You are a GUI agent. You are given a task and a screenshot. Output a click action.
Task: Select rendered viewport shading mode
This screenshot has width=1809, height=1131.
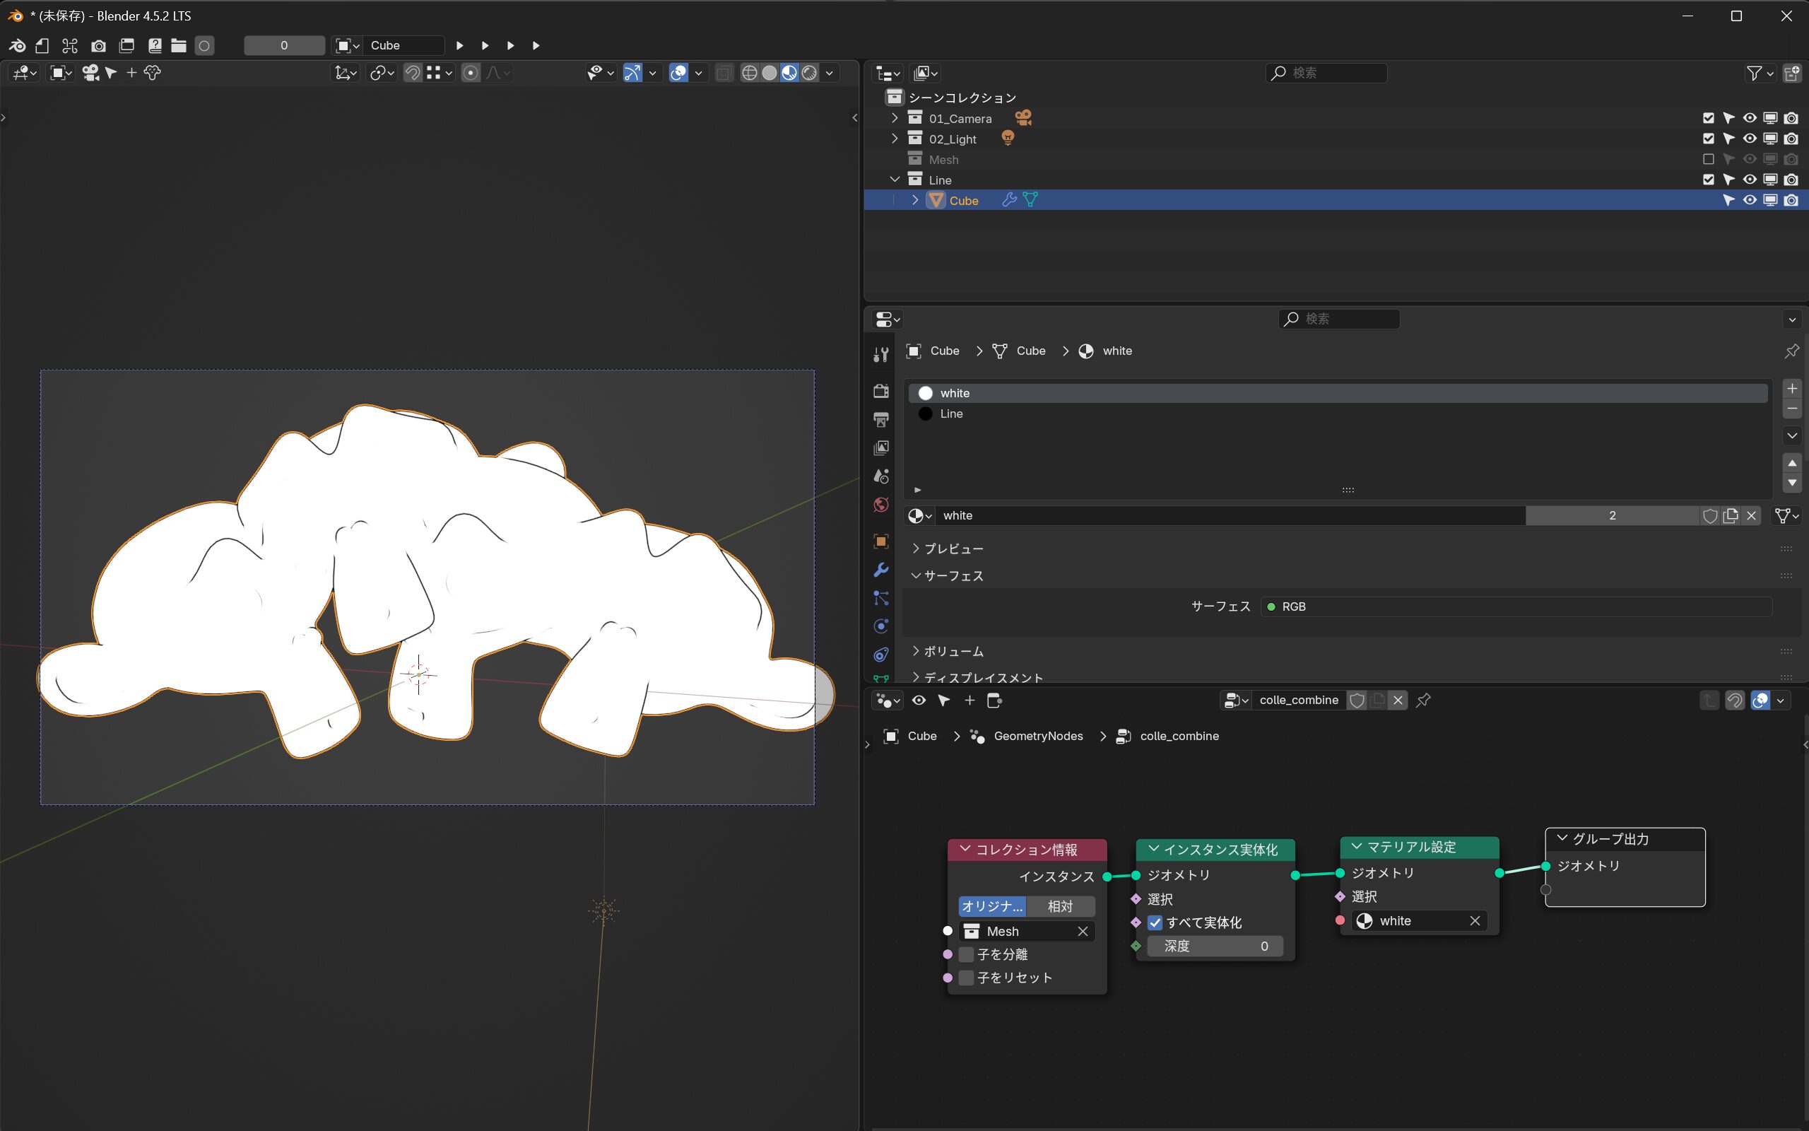pos(810,73)
